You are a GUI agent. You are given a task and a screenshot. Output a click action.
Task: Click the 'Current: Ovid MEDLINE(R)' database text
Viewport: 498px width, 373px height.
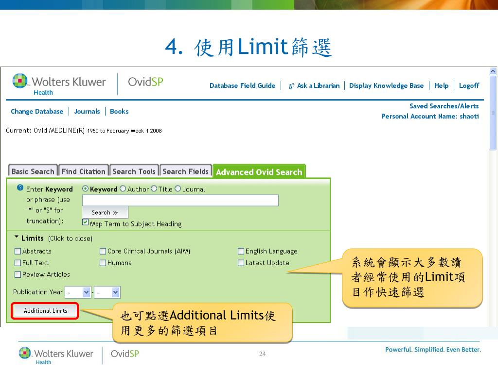pos(45,130)
